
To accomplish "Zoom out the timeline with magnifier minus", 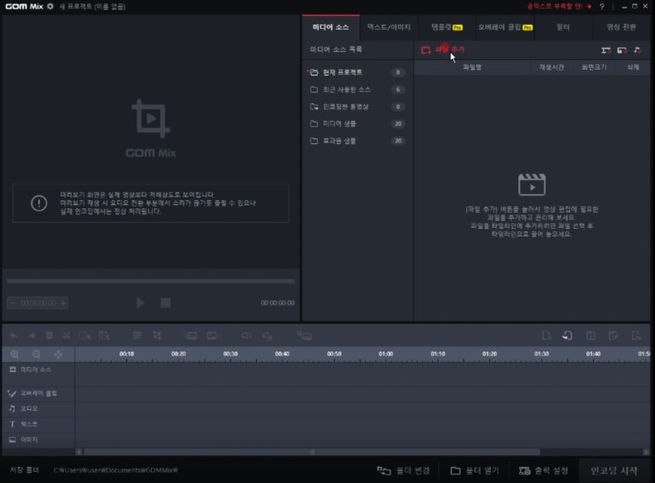I will (x=36, y=354).
